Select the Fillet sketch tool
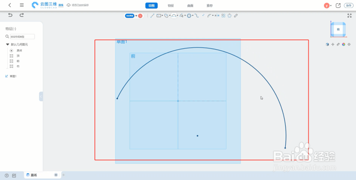Image resolution: width=356 pixels, height=180 pixels. pyautogui.click(x=210, y=15)
